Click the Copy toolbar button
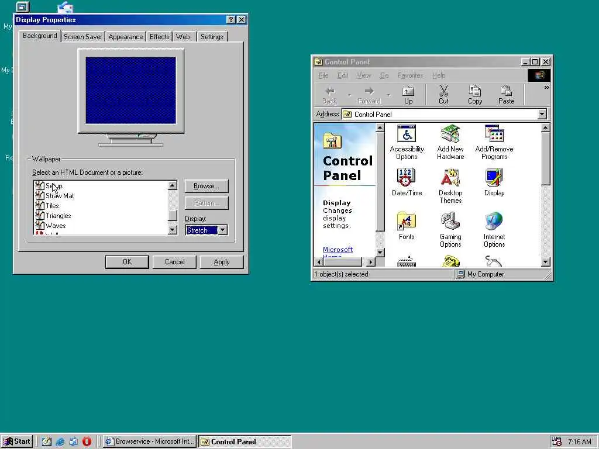 pyautogui.click(x=475, y=95)
